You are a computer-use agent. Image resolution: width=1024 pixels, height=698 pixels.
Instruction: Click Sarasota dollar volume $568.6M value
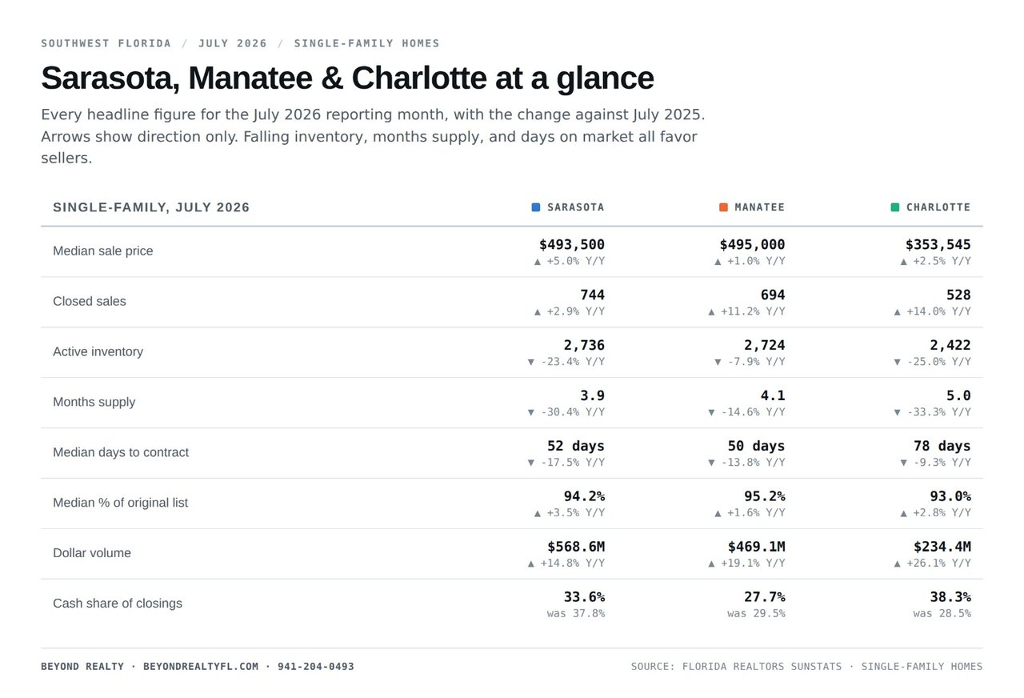(576, 547)
